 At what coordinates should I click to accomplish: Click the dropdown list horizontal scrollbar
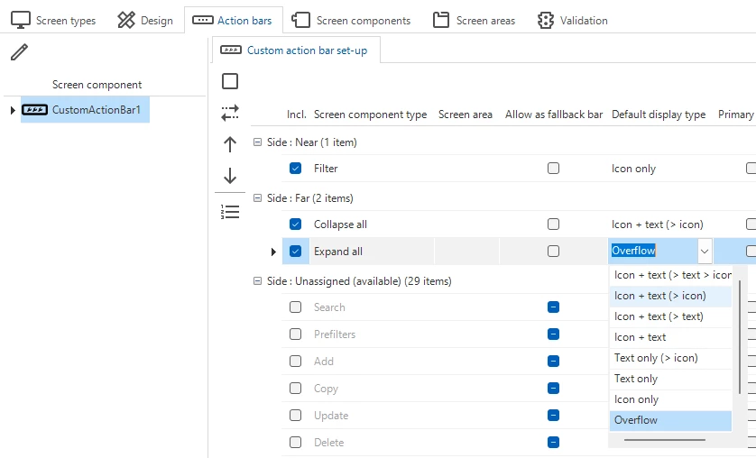tap(665, 440)
